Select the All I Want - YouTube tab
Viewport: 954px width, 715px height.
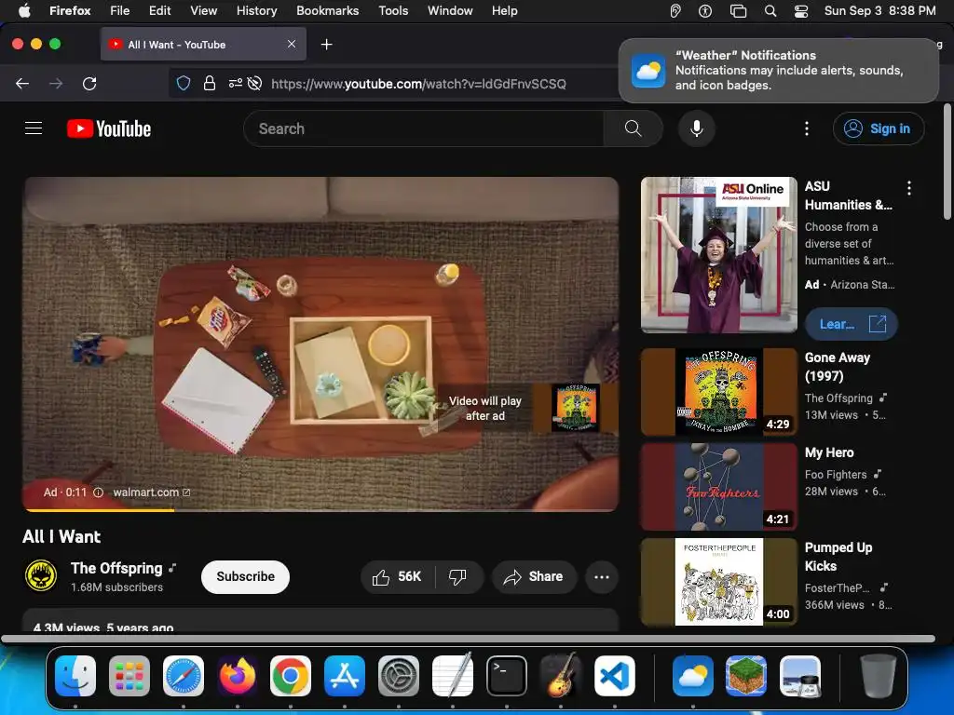click(x=203, y=45)
